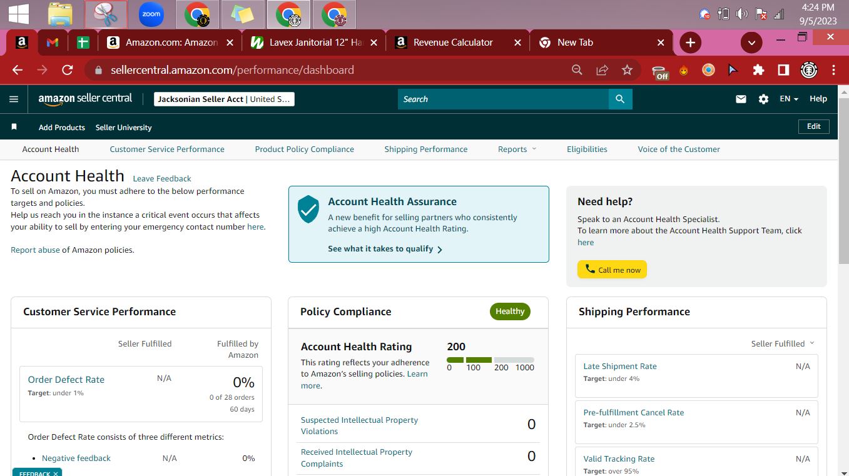Click the Seller Central search field
The height and width of the screenshot is (476, 849).
pos(503,99)
